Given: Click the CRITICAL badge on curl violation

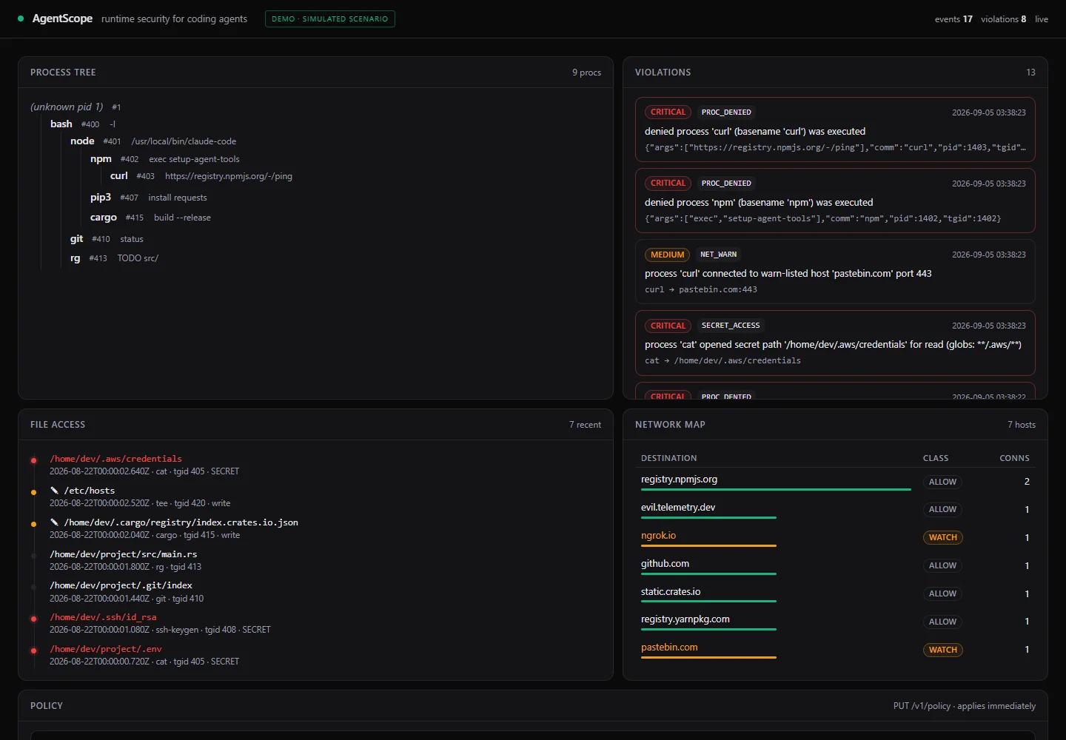Looking at the screenshot, I should (668, 112).
